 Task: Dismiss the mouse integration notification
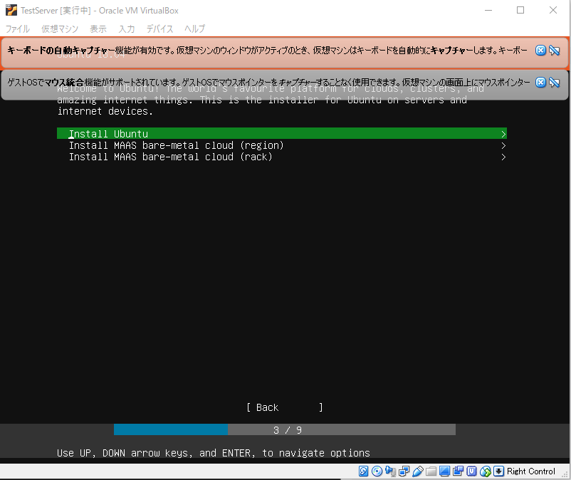pos(540,83)
